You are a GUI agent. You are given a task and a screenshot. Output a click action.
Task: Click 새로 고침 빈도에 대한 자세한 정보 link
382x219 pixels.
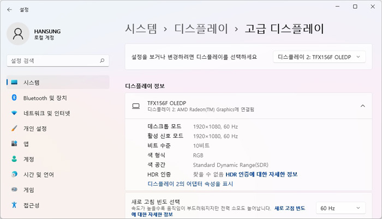pos(290,208)
